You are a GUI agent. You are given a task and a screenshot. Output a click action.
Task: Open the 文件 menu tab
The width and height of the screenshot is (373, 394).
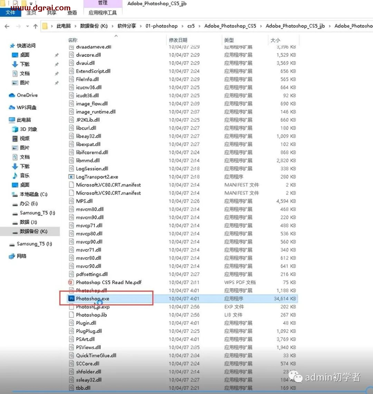coord(10,12)
